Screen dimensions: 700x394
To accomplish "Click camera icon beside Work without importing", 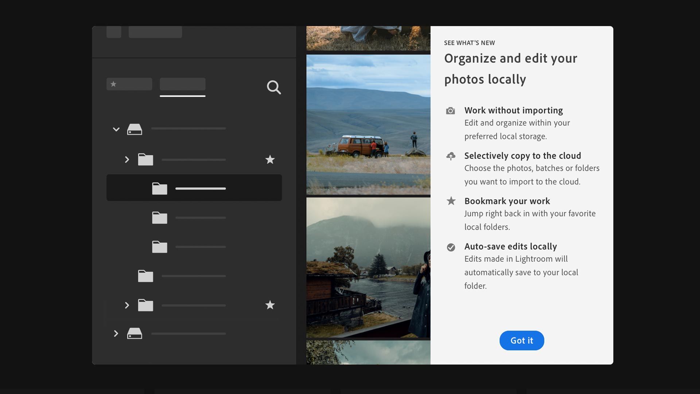I will click(x=451, y=111).
